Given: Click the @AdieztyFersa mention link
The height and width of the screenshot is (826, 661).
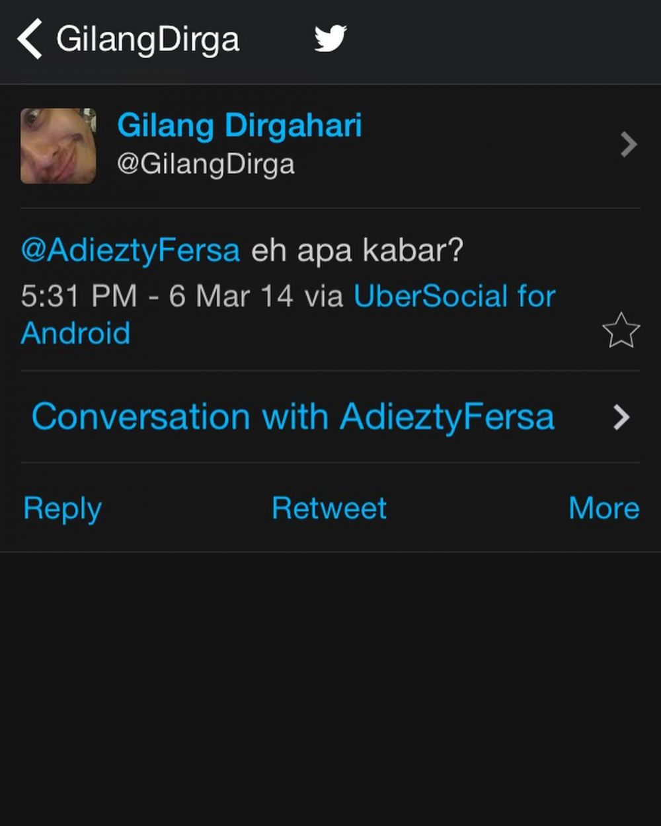Looking at the screenshot, I should pos(130,250).
